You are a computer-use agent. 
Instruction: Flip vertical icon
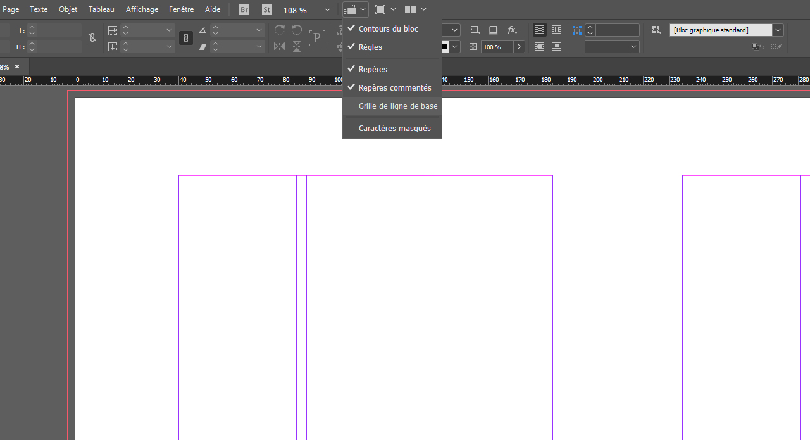(297, 46)
